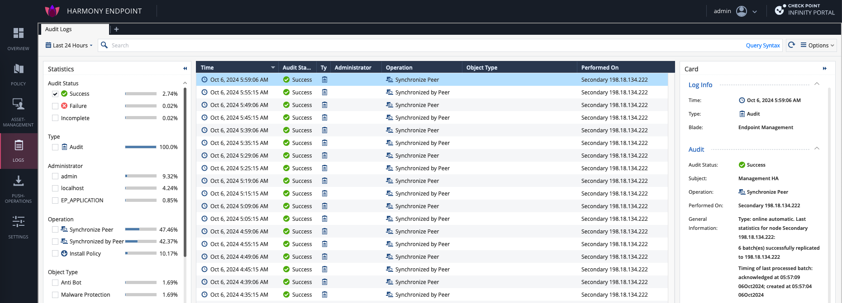This screenshot has height=303, width=842.
Task: Select the Audit Logs tab
Action: click(59, 29)
